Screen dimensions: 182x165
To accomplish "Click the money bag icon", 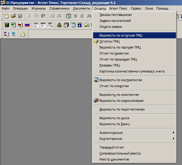I will [x=59, y=25].
